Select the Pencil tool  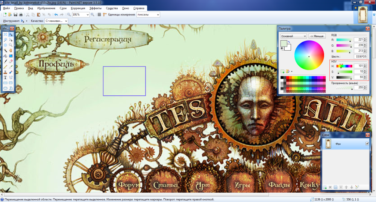pyautogui.click(x=5, y=67)
